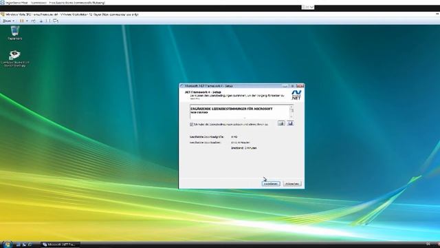Open the Papierkorb desktop icon

(15, 33)
